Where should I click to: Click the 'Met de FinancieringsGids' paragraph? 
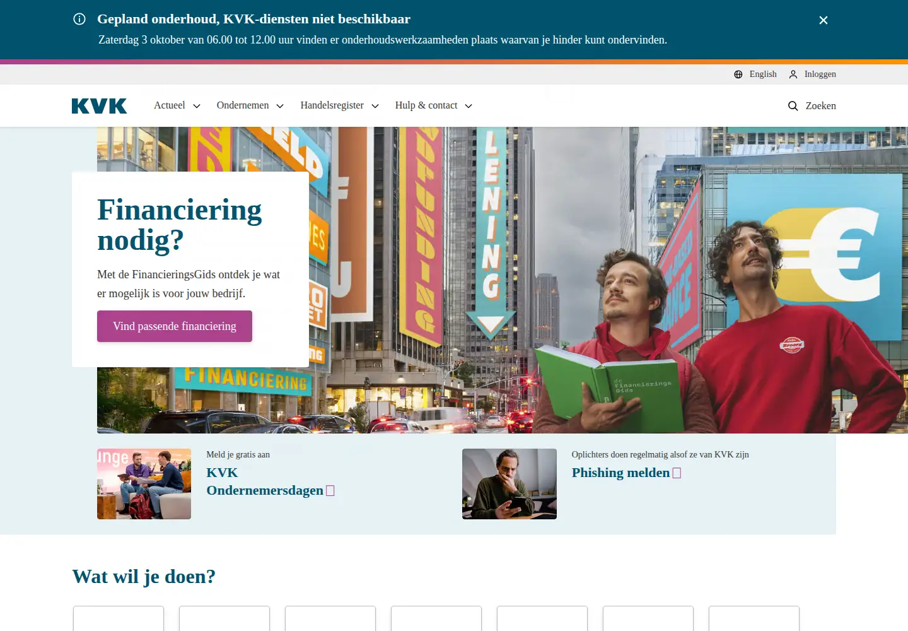point(189,284)
